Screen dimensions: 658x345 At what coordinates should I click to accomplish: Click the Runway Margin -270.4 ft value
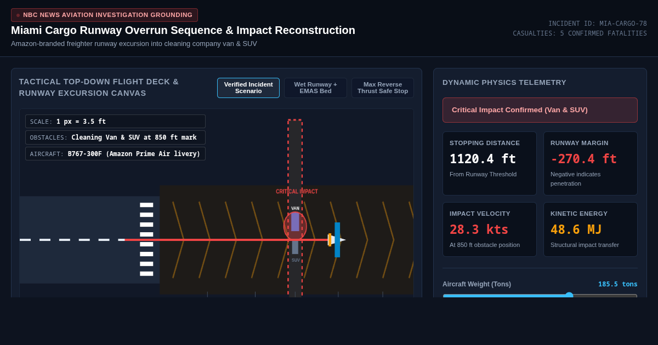point(583,159)
